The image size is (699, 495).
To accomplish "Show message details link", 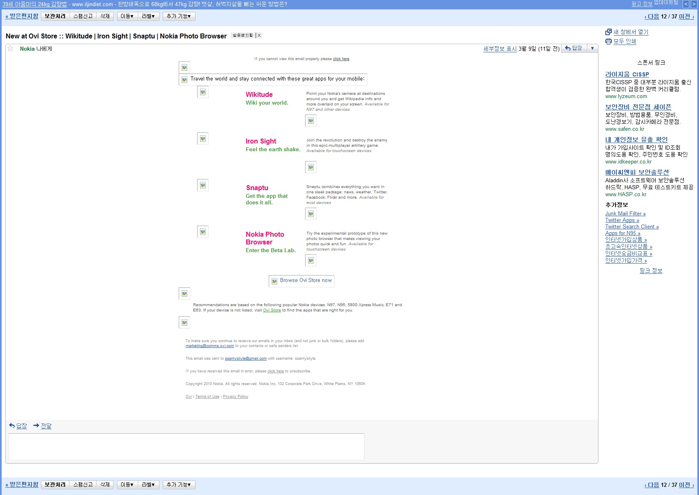I will point(500,49).
